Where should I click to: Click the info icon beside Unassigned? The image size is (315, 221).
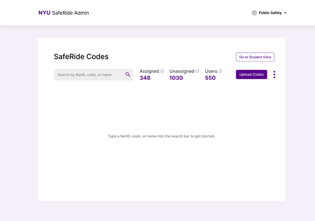197,71
